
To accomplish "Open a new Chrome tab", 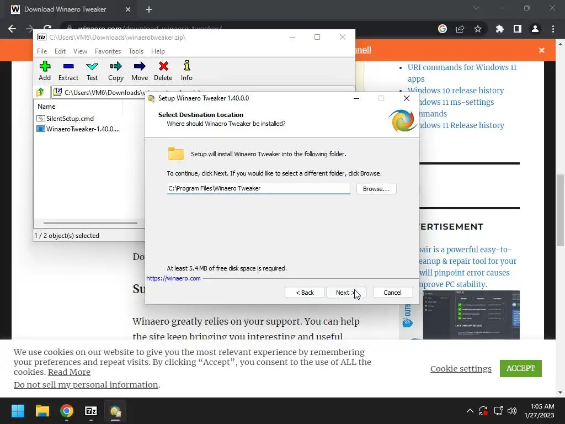I will (149, 9).
